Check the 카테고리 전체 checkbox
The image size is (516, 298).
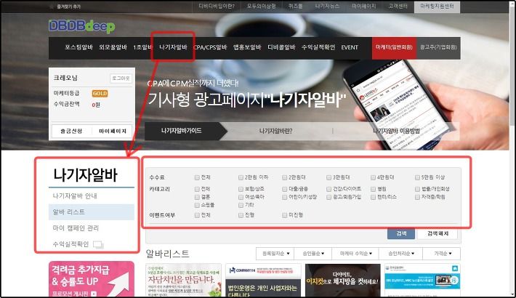[x=197, y=189]
